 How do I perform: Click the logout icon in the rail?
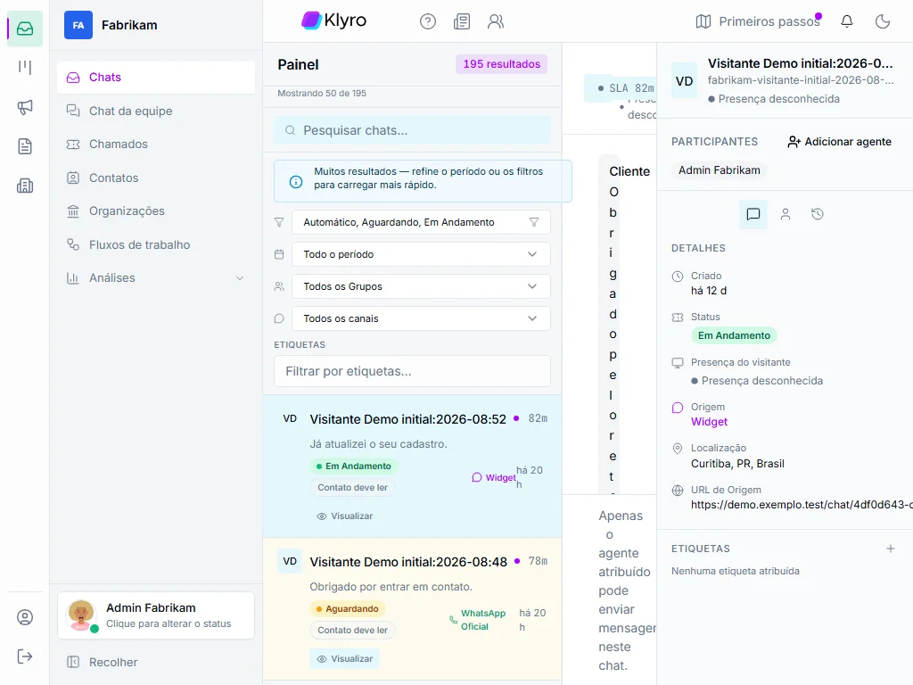click(25, 656)
